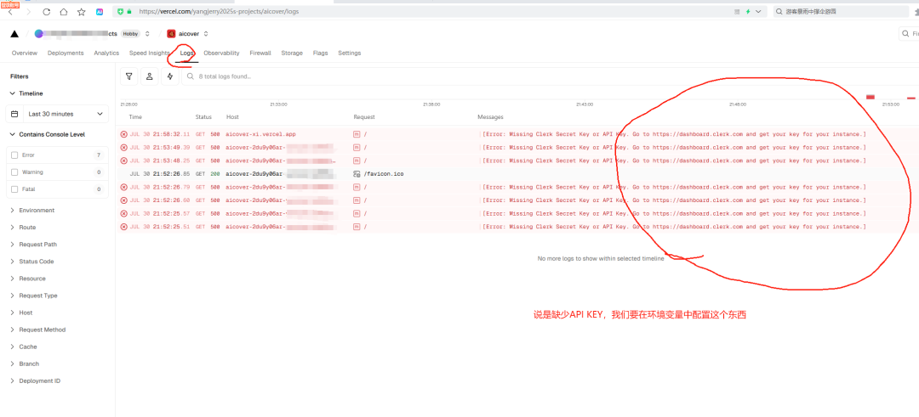
Task: Click the user icon button in logs toolbar
Action: pyautogui.click(x=149, y=76)
